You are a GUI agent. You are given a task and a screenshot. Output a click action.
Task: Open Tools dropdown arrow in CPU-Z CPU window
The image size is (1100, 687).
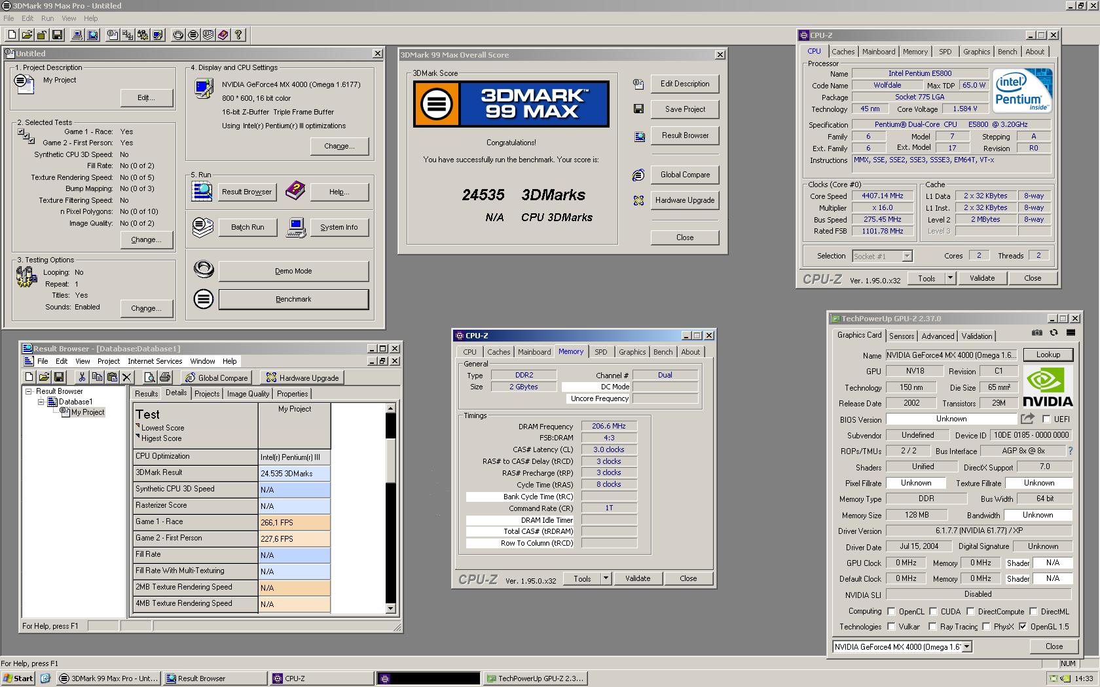(x=950, y=277)
